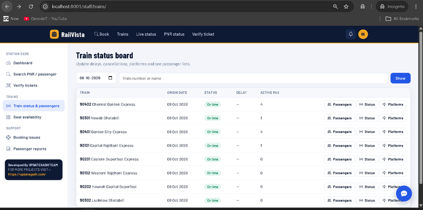Open the RK user avatar menu

pos(363,34)
